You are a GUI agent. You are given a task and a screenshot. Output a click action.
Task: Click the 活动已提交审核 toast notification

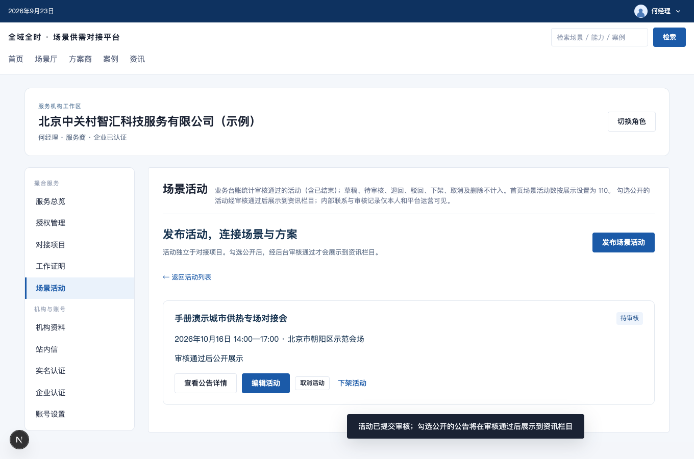(x=465, y=426)
